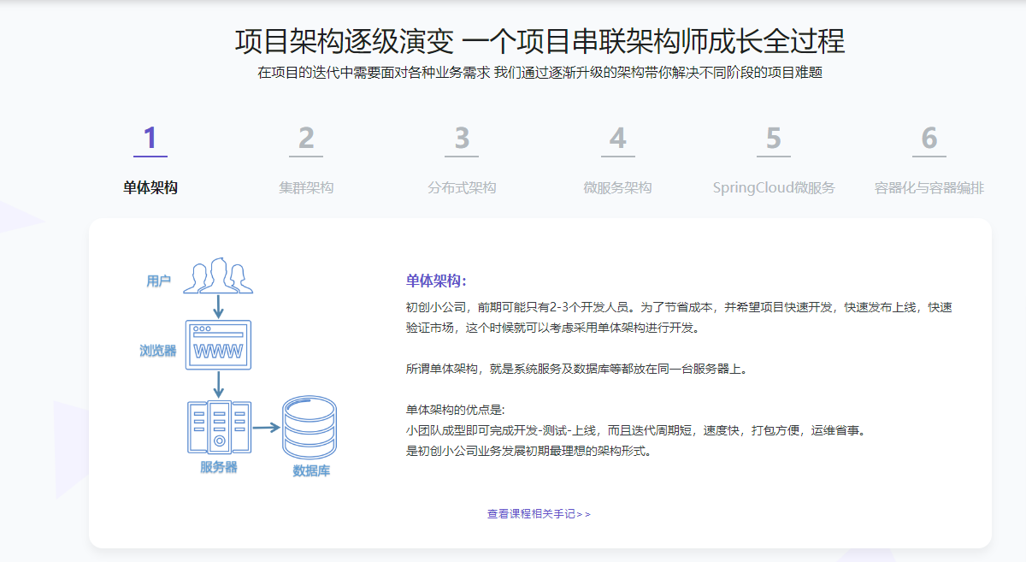Click the 数据库 label under the database

pos(310,470)
